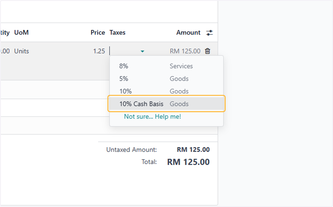This screenshot has width=333, height=207.
Task: Choose the 8% Services tax option
Action: coord(167,66)
